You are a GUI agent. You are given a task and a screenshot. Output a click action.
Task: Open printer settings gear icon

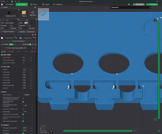[35, 7]
